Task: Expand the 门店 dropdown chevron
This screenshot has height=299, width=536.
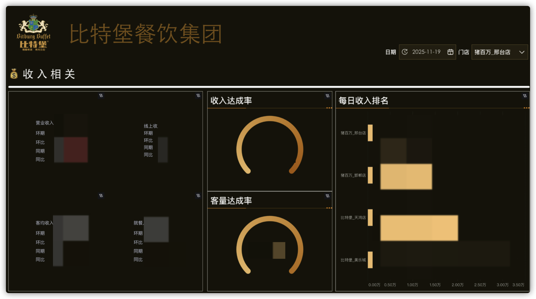Action: tap(522, 52)
